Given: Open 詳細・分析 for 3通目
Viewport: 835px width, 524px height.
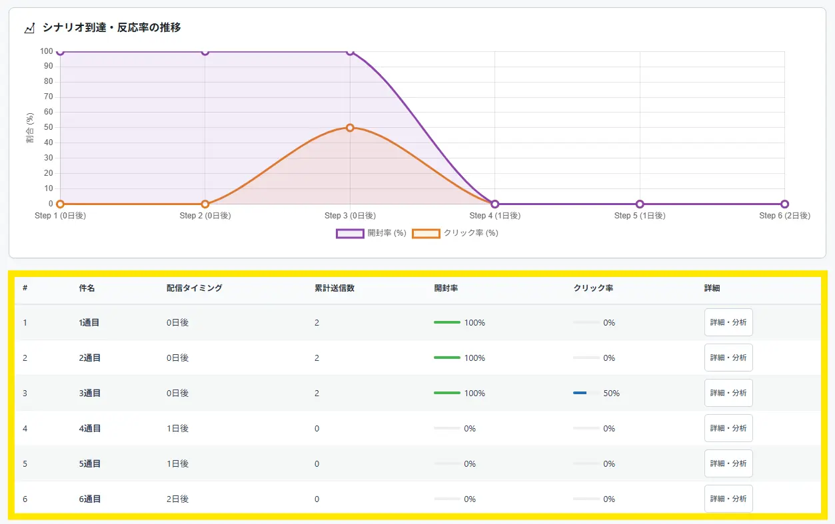Looking at the screenshot, I should (x=728, y=393).
